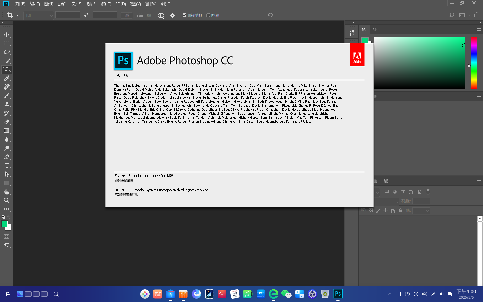Toggle lock all padlock icon

point(400,210)
